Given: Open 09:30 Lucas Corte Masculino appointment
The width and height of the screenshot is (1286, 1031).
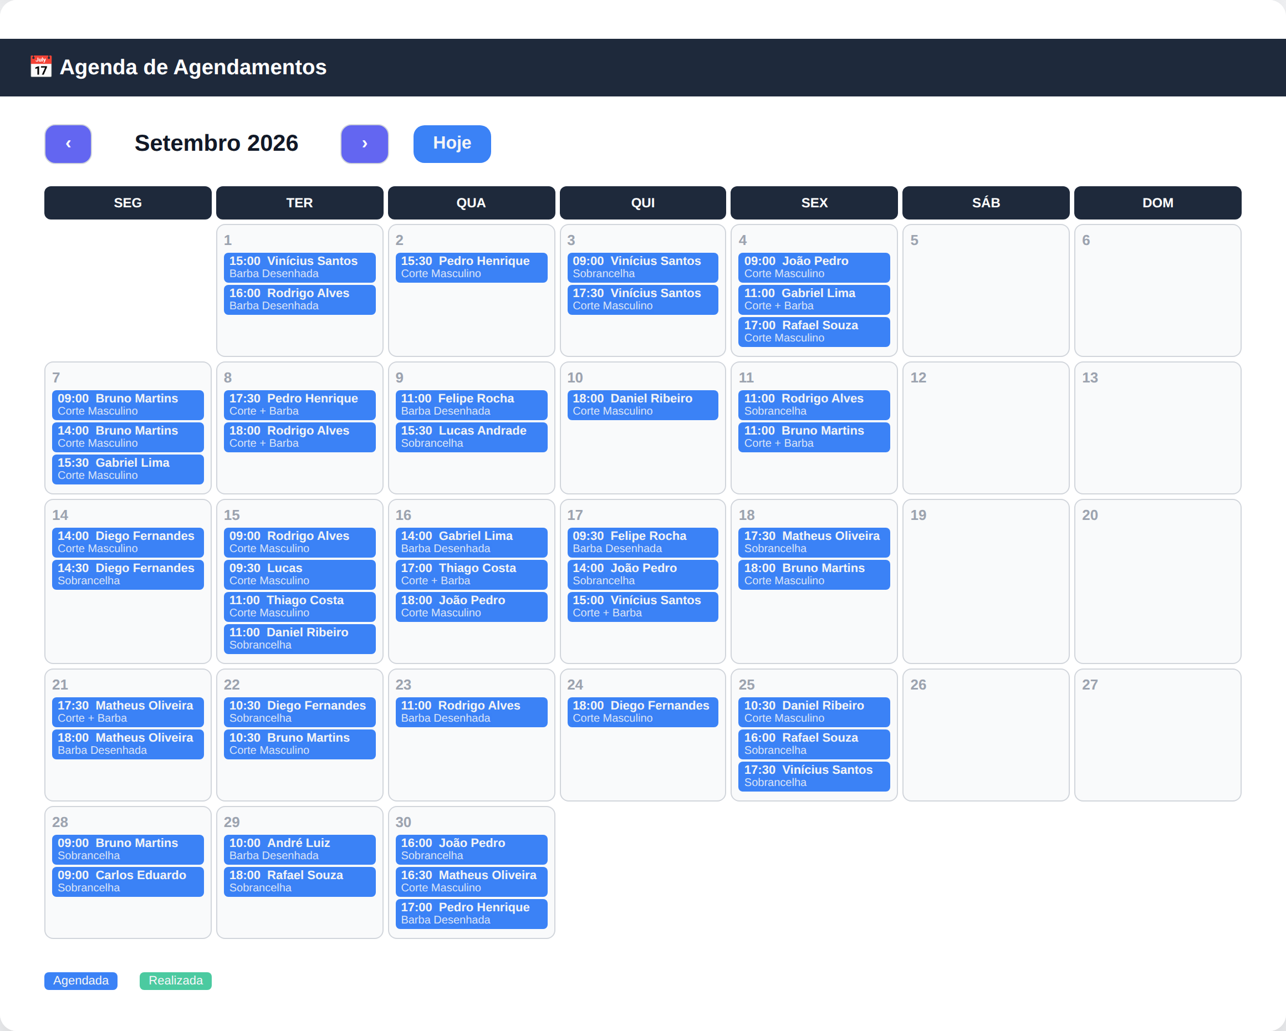Looking at the screenshot, I should tap(299, 575).
